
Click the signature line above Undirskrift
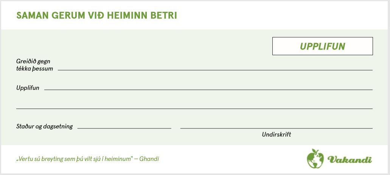pos(277,128)
